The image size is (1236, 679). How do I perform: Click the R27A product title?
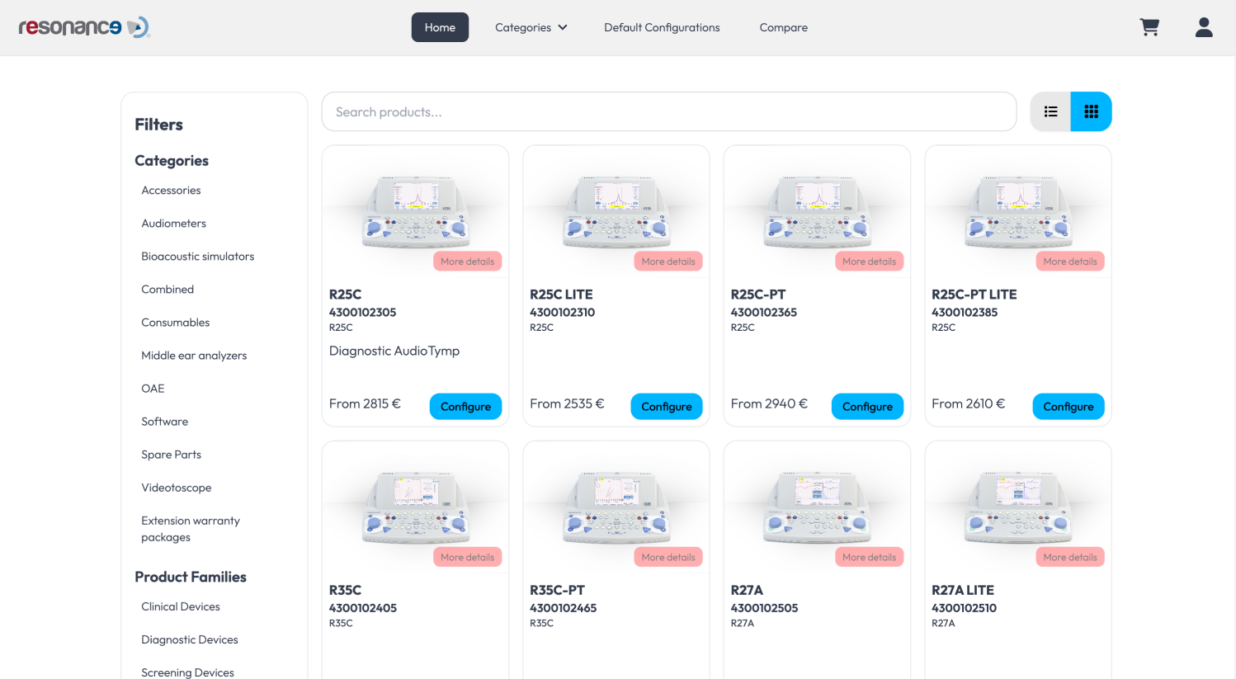747,591
